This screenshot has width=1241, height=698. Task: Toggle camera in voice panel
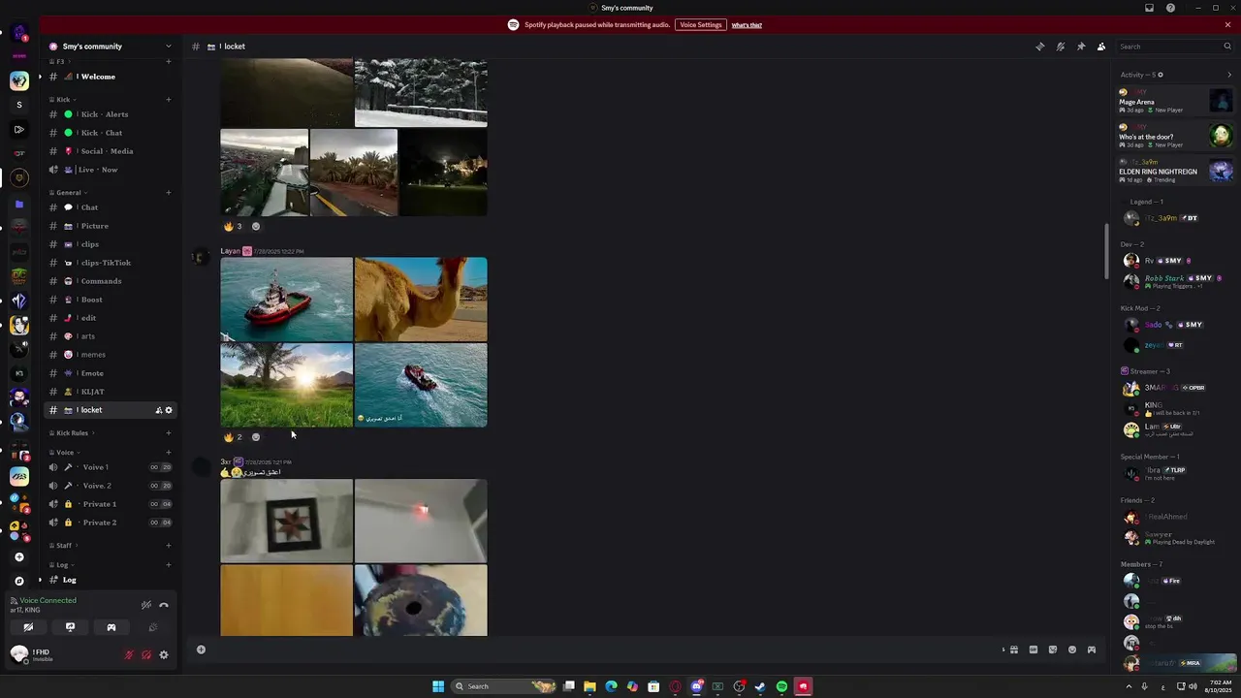28,627
